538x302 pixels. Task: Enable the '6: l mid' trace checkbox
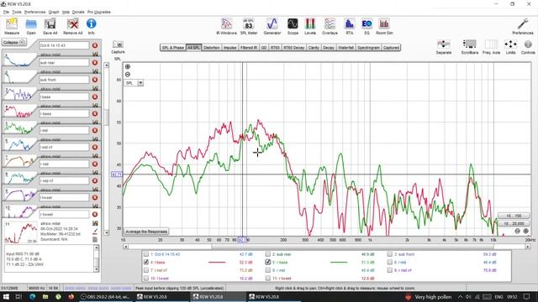coord(390,262)
